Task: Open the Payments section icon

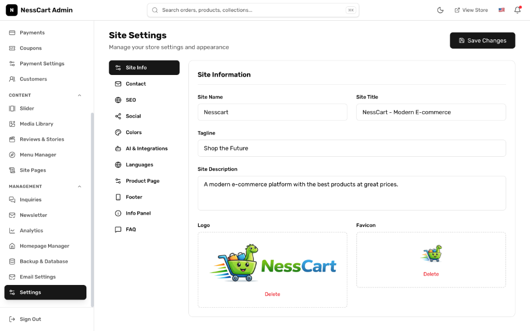Action: pyautogui.click(x=11, y=32)
